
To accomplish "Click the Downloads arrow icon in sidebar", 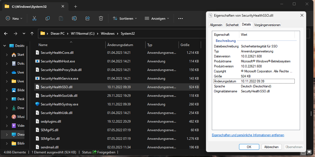I will (14, 108).
